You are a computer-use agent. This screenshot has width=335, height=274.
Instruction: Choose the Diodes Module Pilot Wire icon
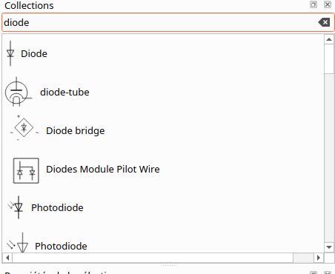click(x=26, y=170)
